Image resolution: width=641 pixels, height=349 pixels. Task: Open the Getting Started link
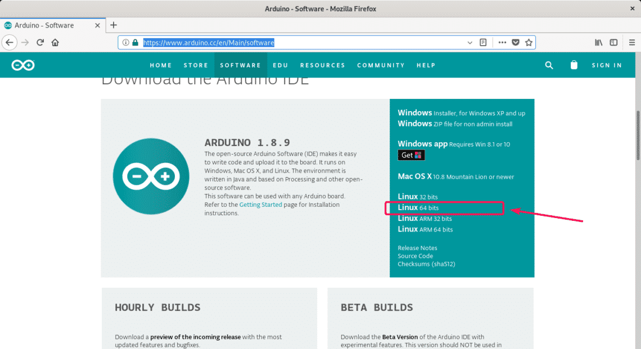(x=260, y=205)
